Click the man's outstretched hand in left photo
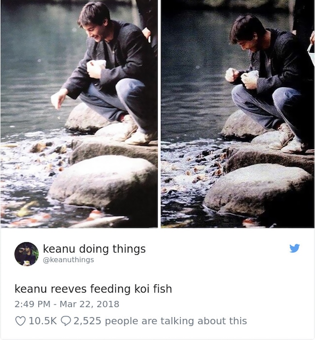315x340 pixels. coord(58,99)
